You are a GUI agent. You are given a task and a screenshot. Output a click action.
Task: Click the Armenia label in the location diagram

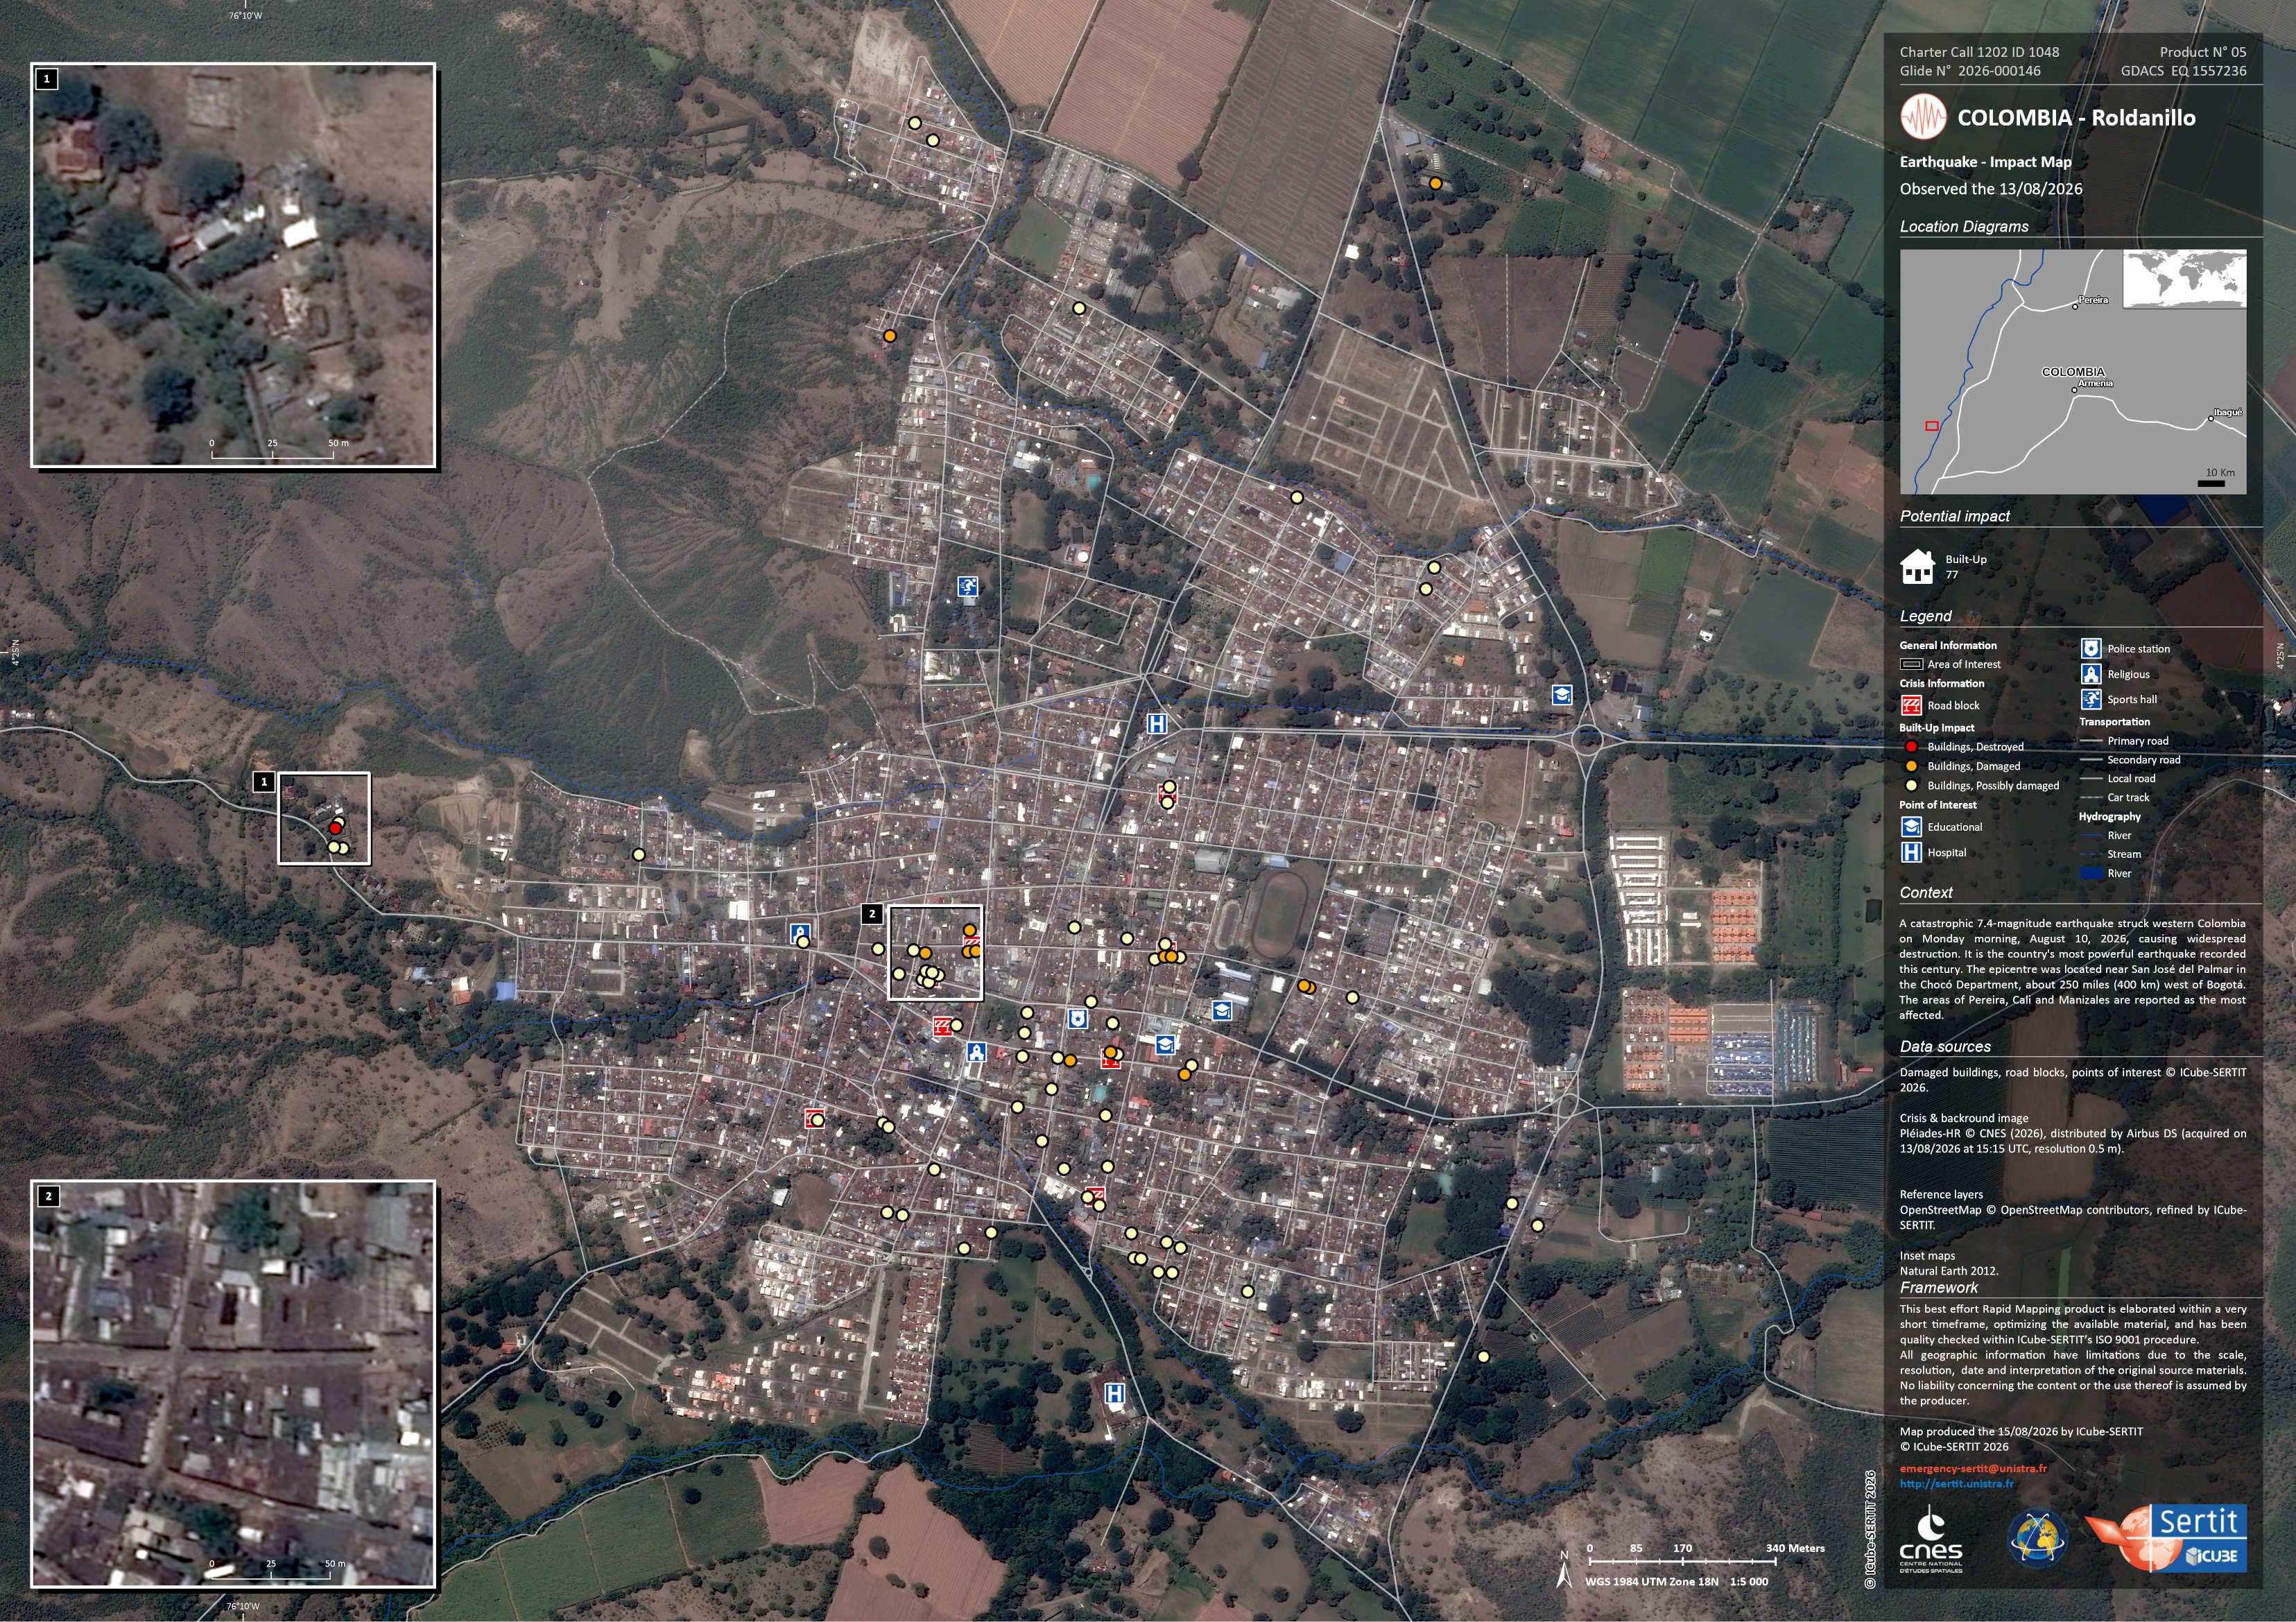click(2095, 383)
